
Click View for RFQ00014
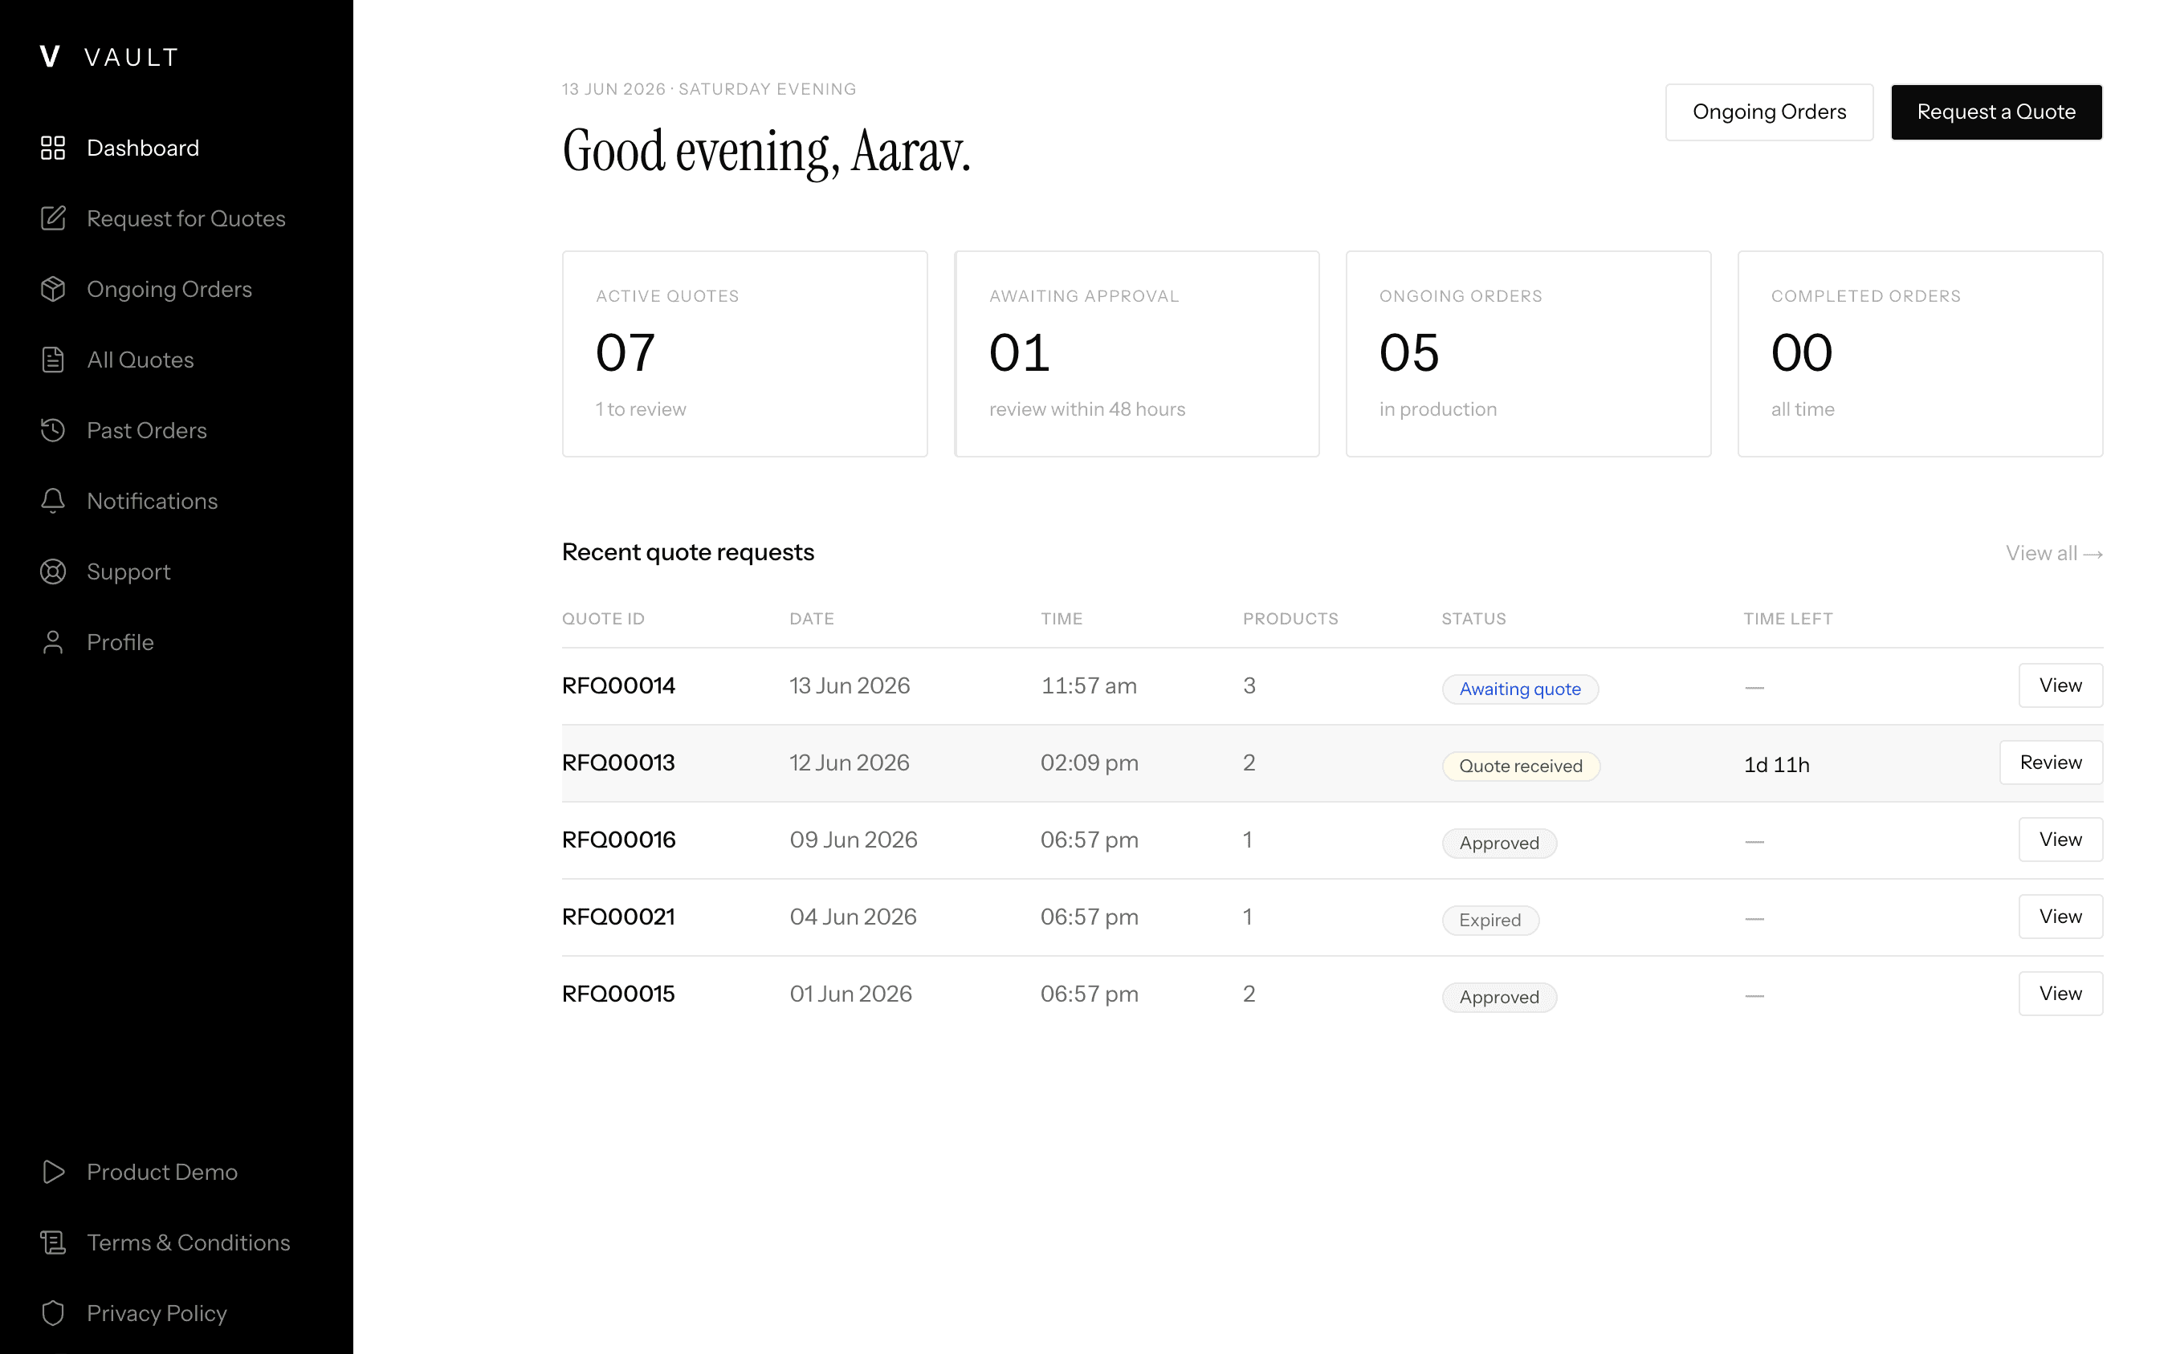point(2060,685)
